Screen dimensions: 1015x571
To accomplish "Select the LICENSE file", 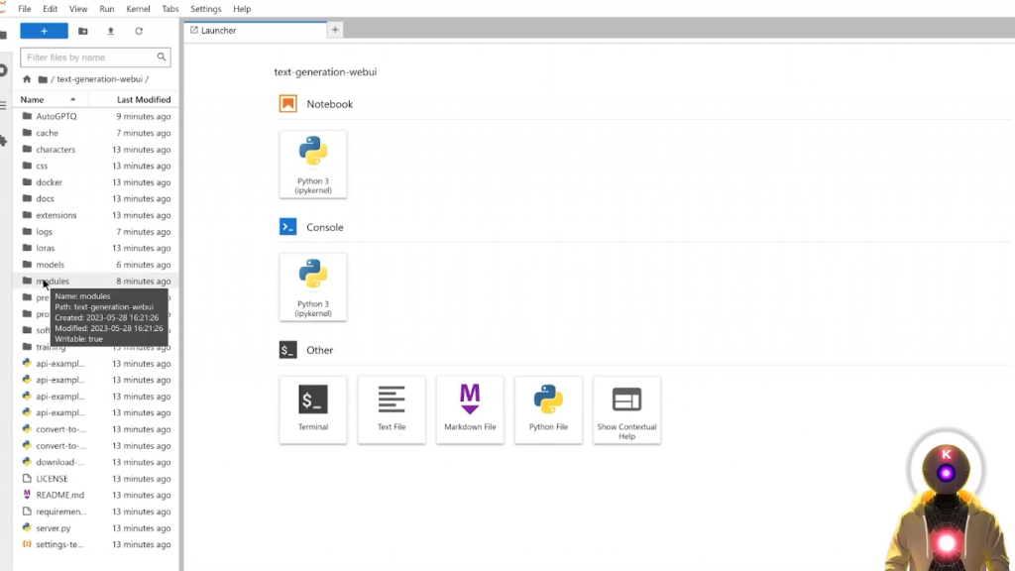I will pyautogui.click(x=94, y=479).
